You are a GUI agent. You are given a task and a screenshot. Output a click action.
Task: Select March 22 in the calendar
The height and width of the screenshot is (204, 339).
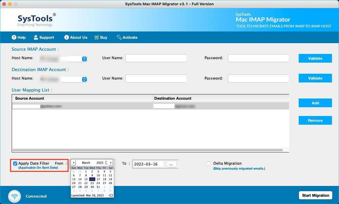click(x=86, y=183)
